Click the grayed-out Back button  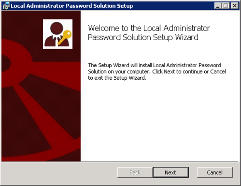coord(135,172)
